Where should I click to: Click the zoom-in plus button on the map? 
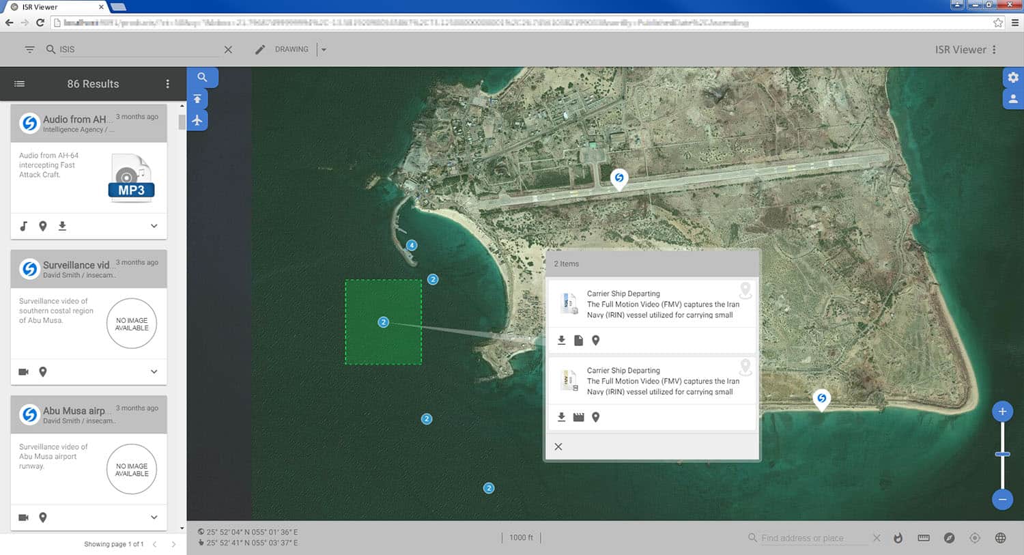tap(1002, 411)
